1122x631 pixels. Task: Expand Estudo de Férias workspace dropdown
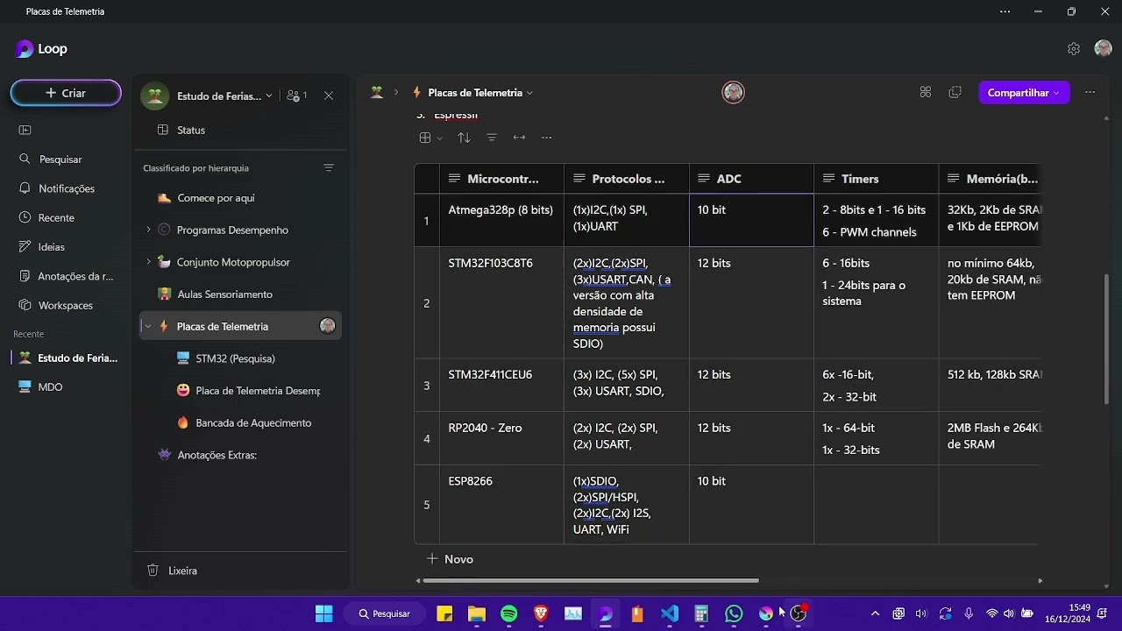point(268,96)
